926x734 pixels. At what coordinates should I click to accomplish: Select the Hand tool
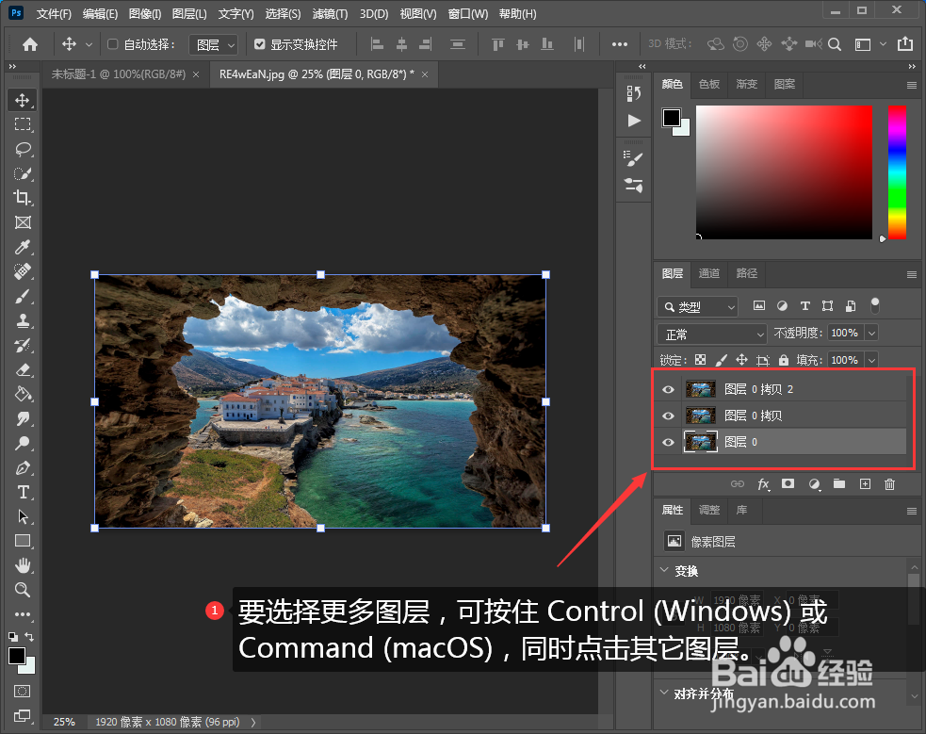[23, 565]
